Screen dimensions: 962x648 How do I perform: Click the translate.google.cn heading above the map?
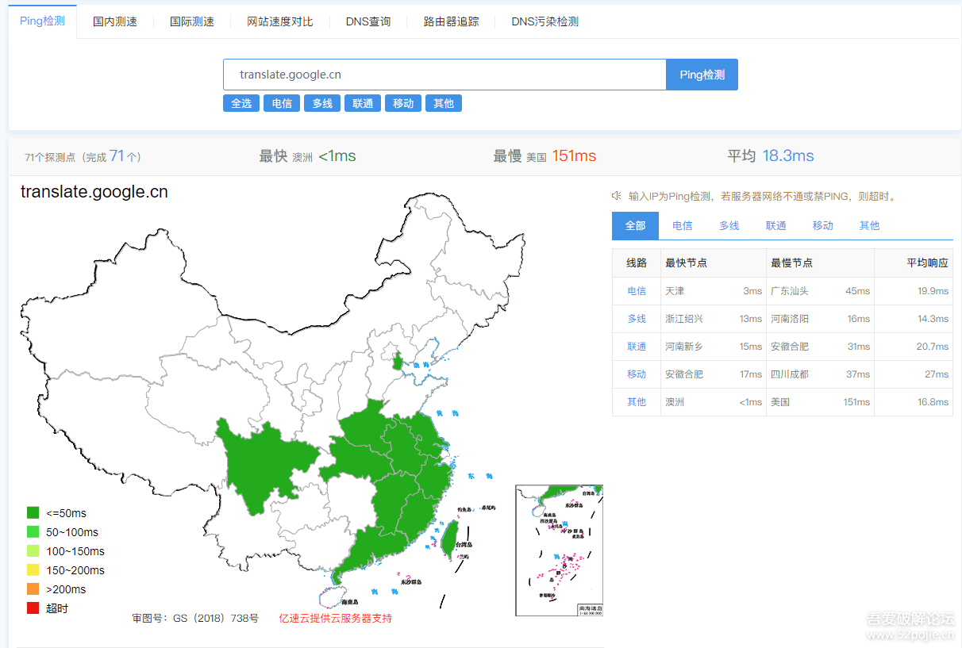pos(94,192)
